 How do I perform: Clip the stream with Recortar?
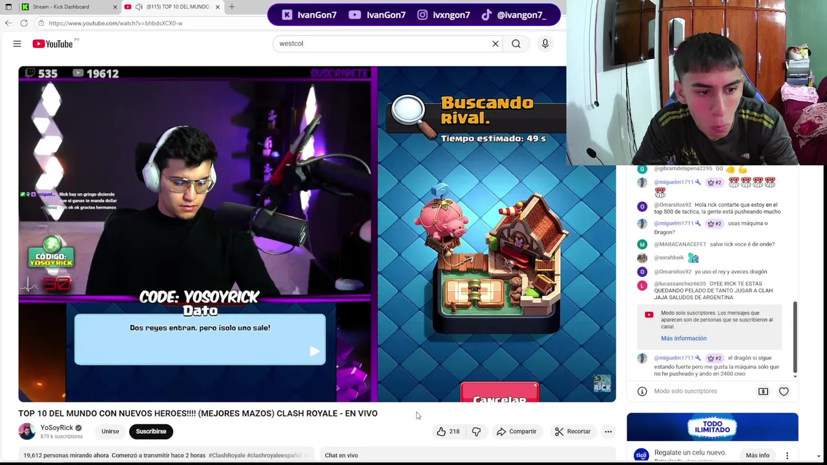click(x=572, y=431)
